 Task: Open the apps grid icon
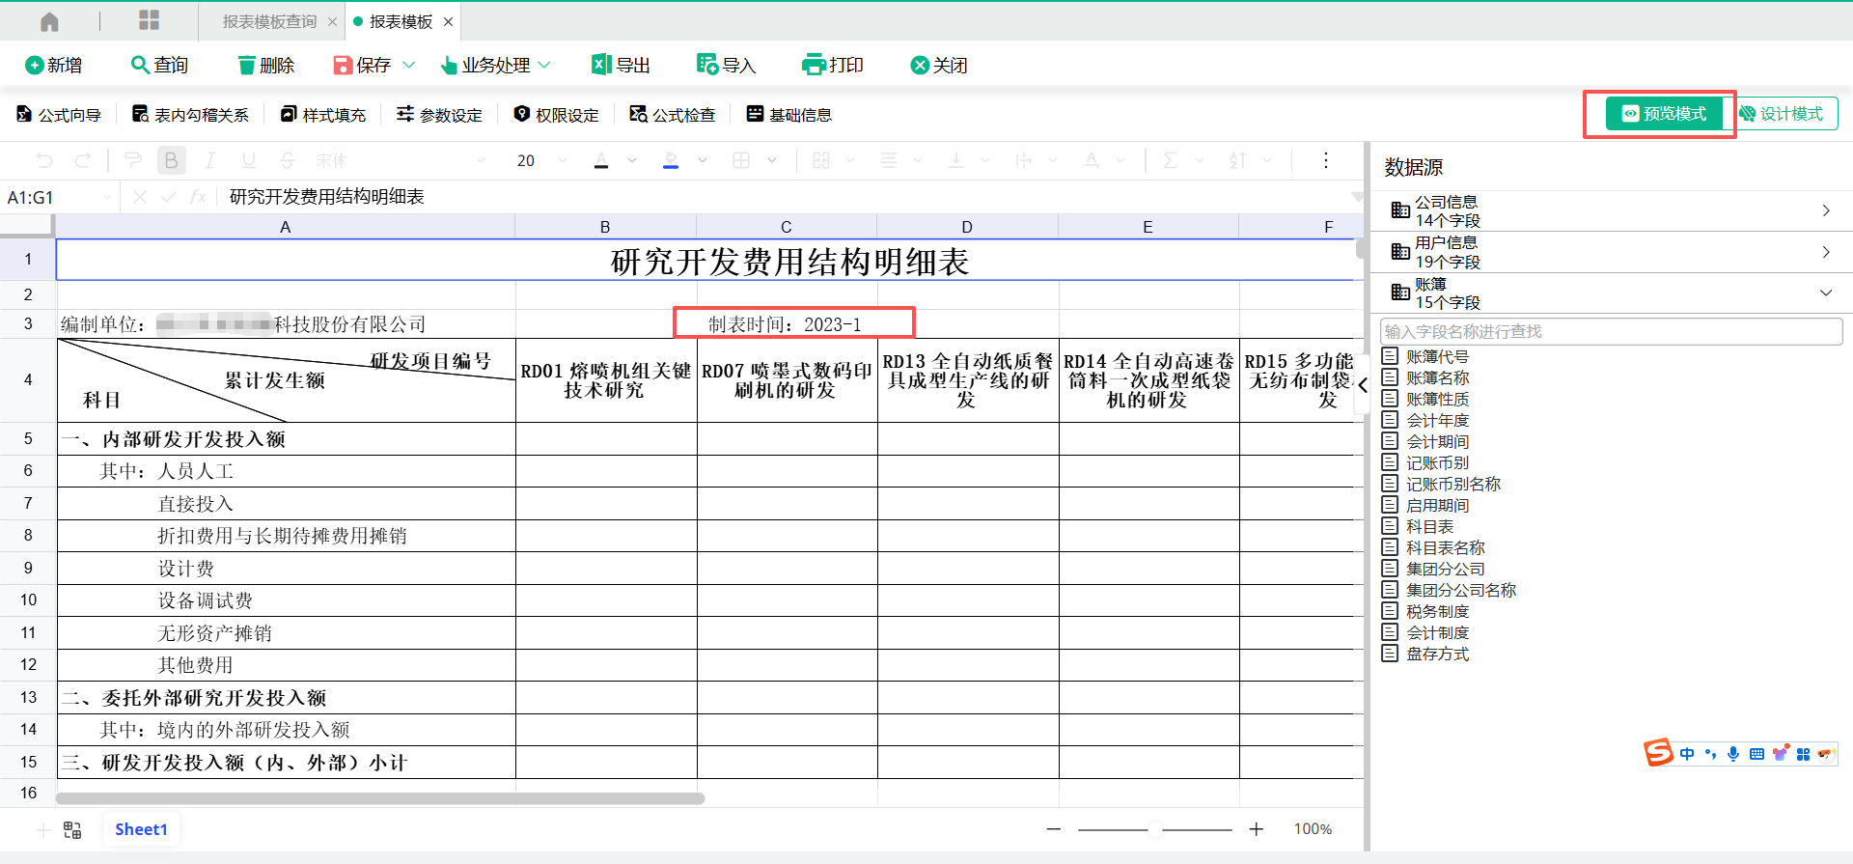pos(149,20)
